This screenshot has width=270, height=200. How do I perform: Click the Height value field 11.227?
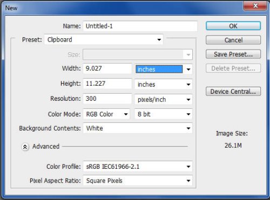(107, 84)
